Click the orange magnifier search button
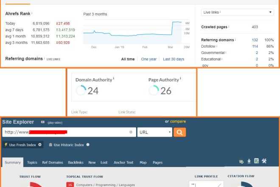The image size is (280, 187). click(179, 132)
